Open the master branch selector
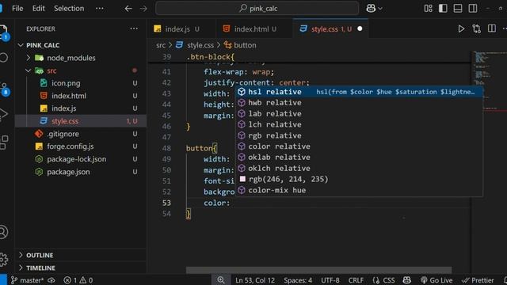507x285 pixels. pyautogui.click(x=27, y=280)
